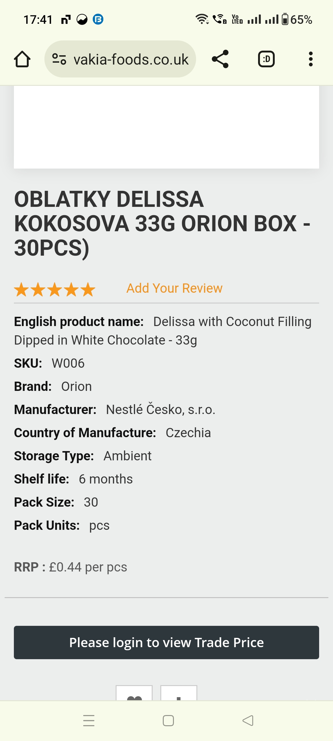Screen dimensions: 333x741
Task: Open the tab switcher button
Action: pos(266,59)
